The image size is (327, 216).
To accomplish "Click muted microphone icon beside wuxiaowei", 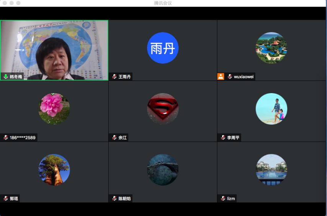I will pos(230,77).
